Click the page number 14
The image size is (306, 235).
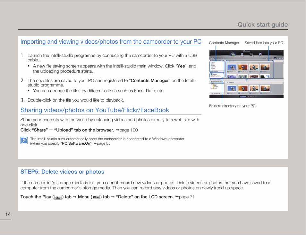pos(8,214)
